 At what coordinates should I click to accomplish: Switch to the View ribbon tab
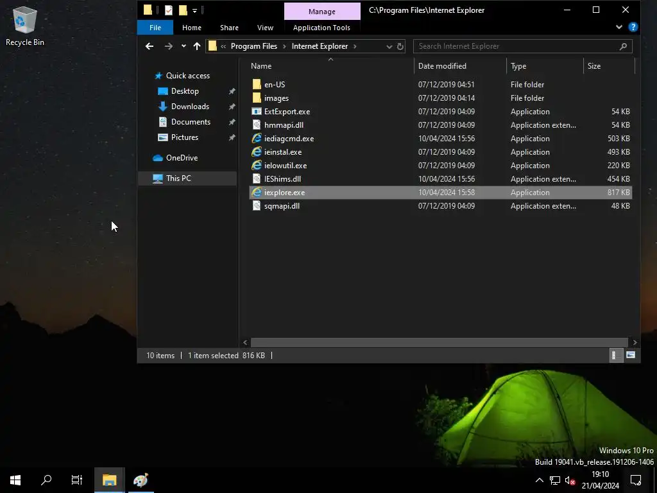(265, 28)
